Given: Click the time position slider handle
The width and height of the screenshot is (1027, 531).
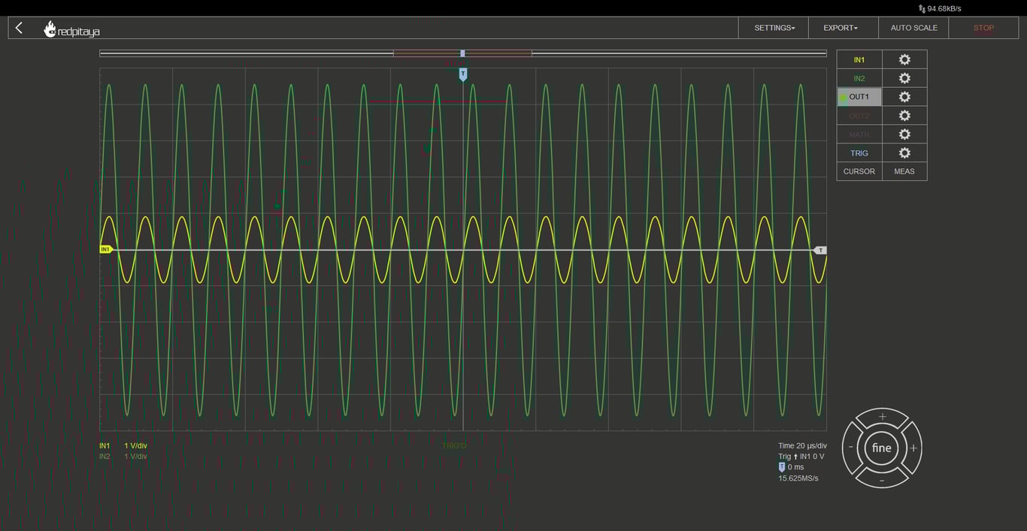Looking at the screenshot, I should [462, 53].
